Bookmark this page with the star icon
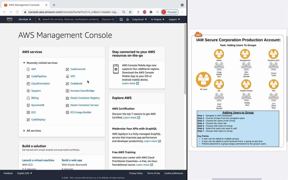288x180 pixels. (130, 12)
